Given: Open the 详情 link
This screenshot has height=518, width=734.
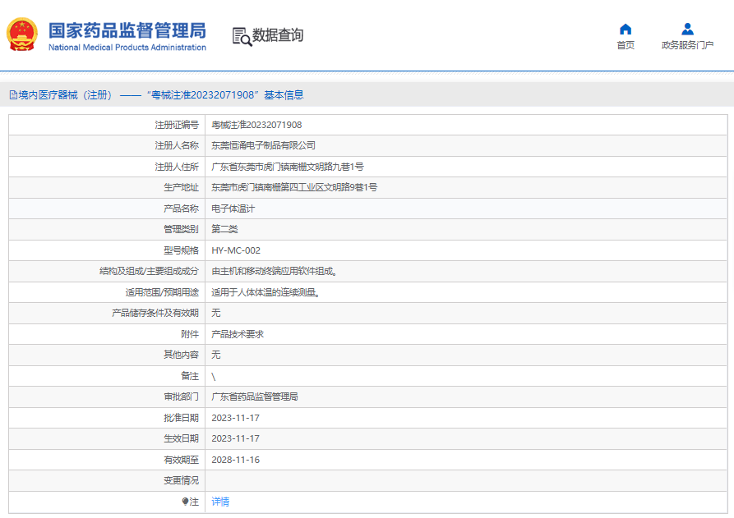Looking at the screenshot, I should pos(220,502).
